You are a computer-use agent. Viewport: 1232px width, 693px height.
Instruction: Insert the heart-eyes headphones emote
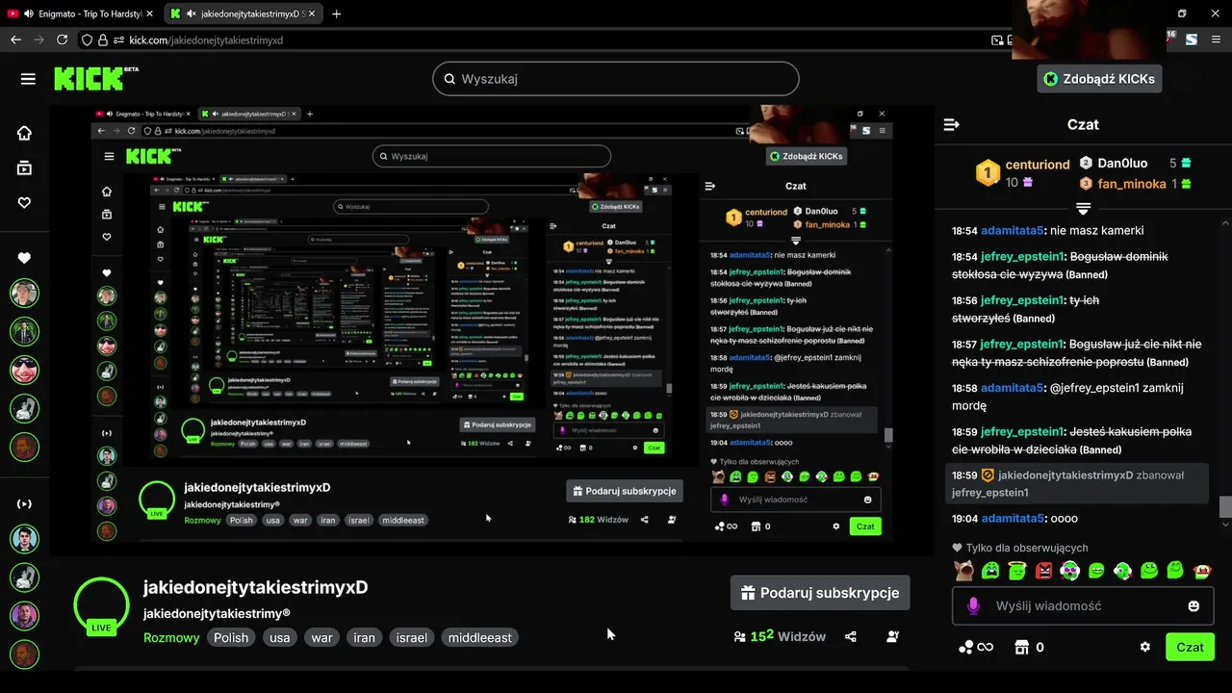coord(1069,571)
